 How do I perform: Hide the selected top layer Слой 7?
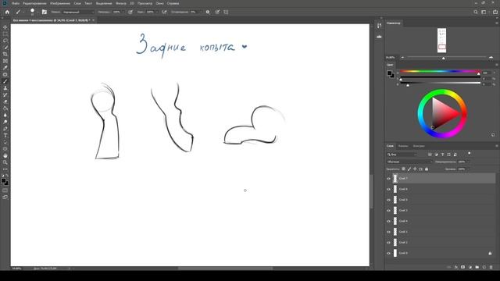(388, 179)
